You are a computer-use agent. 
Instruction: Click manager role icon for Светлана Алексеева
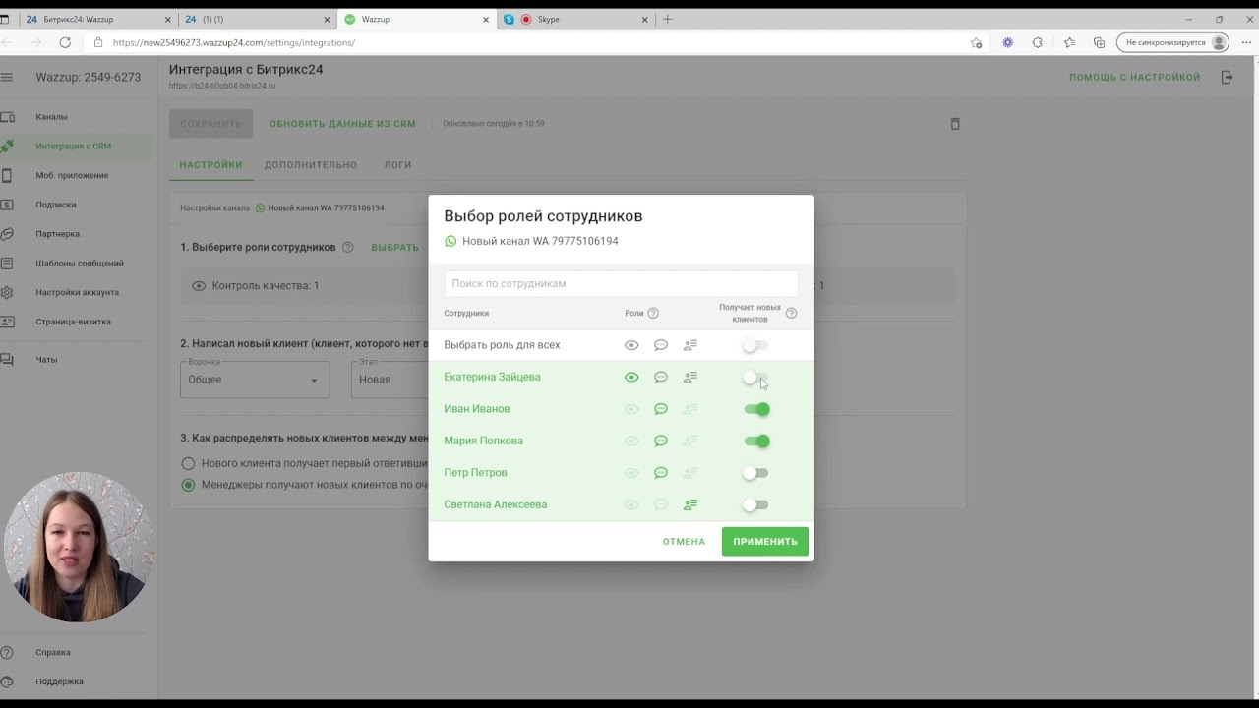click(690, 504)
